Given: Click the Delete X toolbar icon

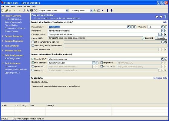Looking at the screenshot, I should (x=35, y=10).
